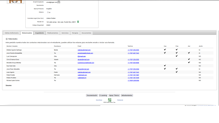Click the Eme checkmark in Mildred Agosto Santiago row

tap(177, 50)
